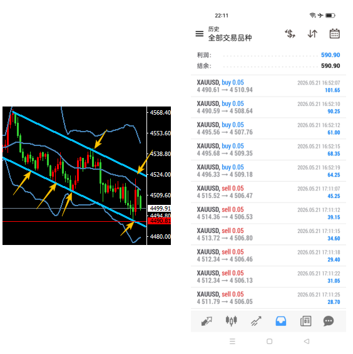Open the sell trade with profit 31.05
Screen dimensions: 353x354
(269, 277)
